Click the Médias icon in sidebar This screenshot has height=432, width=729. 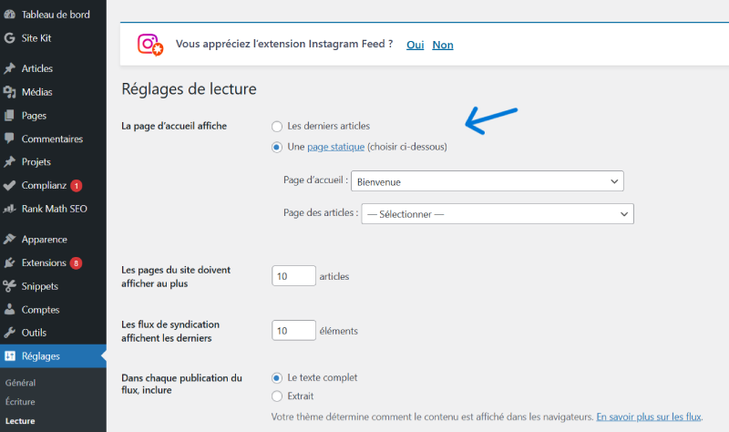(x=9, y=92)
